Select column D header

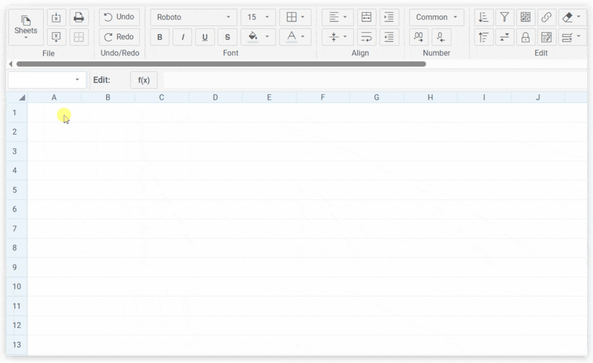[215, 97]
